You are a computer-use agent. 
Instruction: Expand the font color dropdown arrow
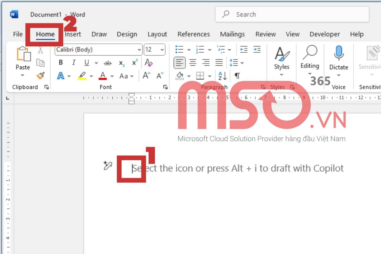point(112,76)
